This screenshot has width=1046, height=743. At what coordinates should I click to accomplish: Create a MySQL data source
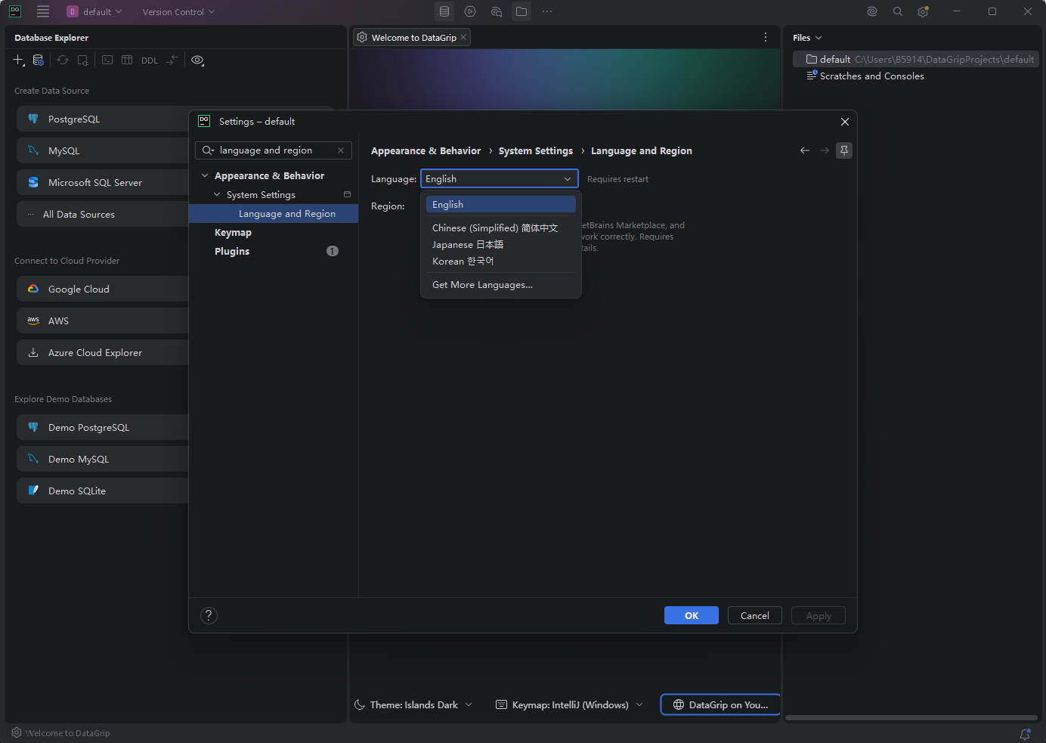tap(103, 151)
